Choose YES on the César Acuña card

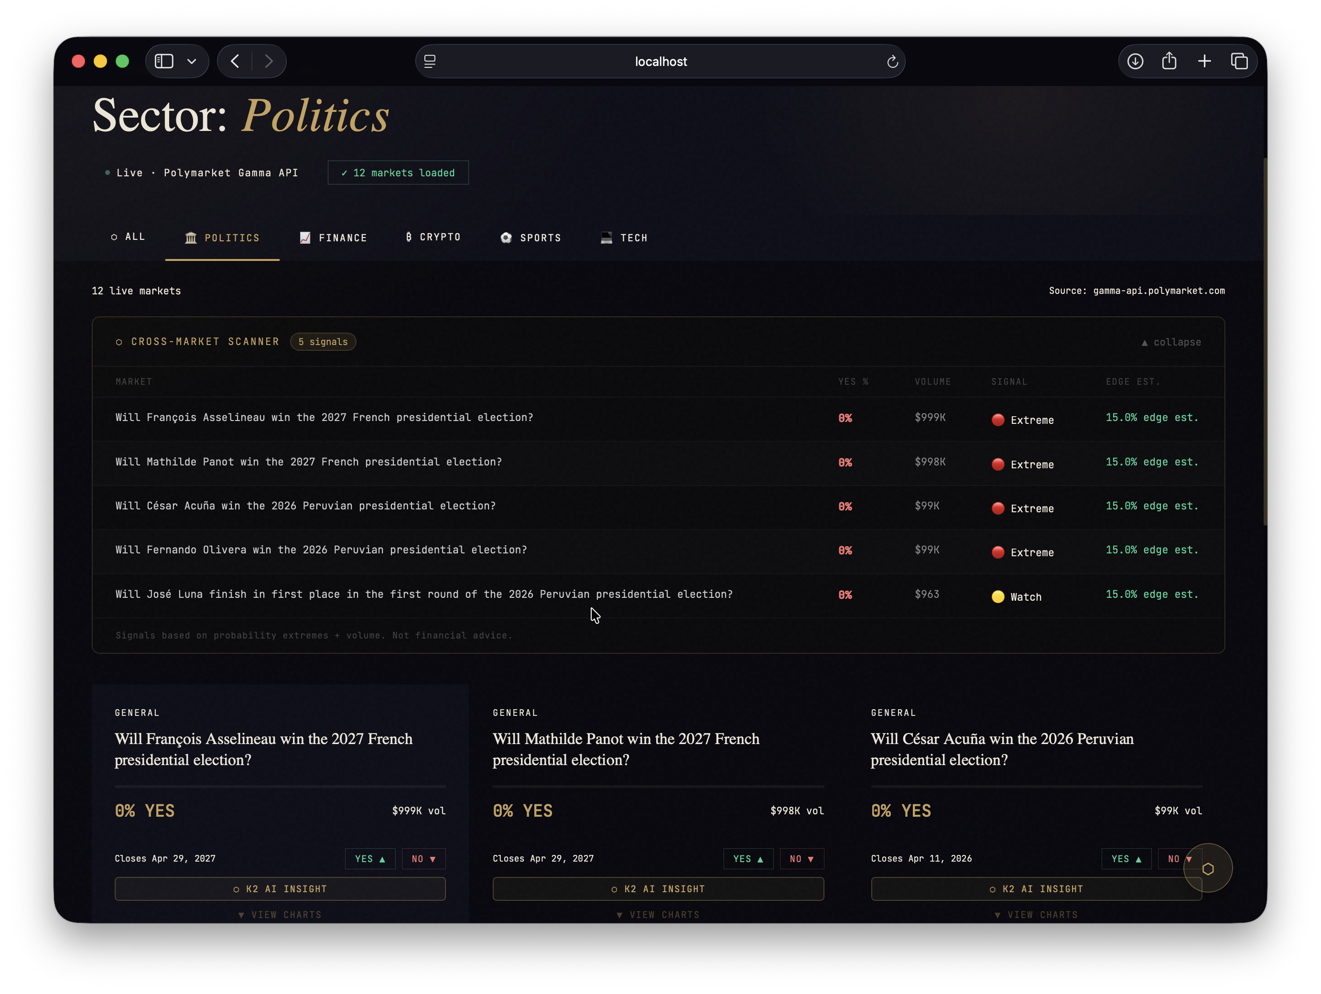click(x=1126, y=858)
